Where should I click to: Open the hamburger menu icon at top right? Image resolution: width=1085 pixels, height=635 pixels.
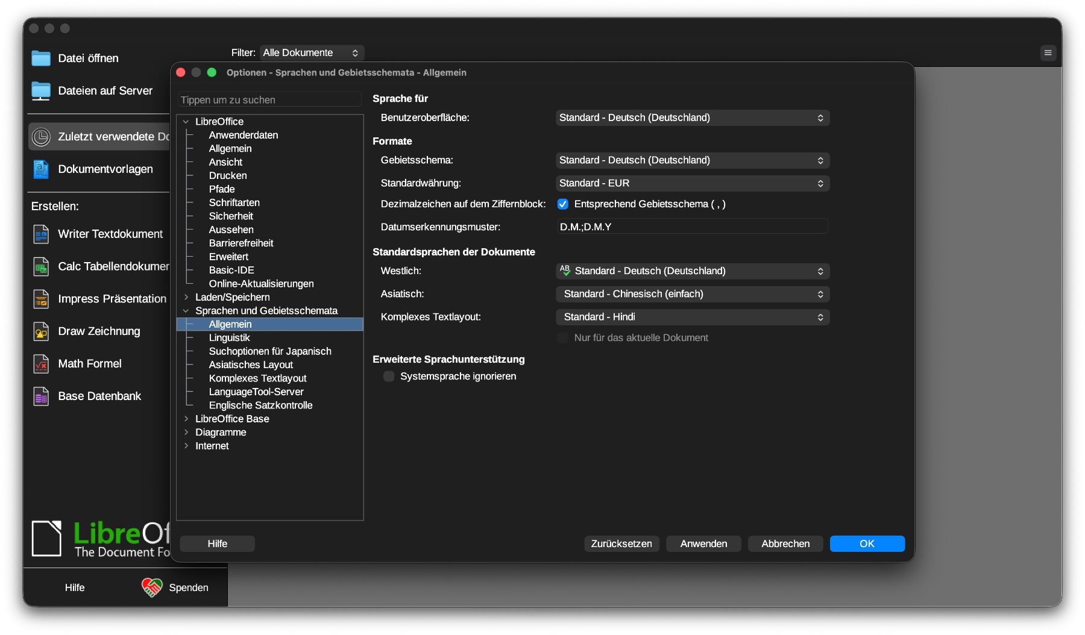[1048, 53]
